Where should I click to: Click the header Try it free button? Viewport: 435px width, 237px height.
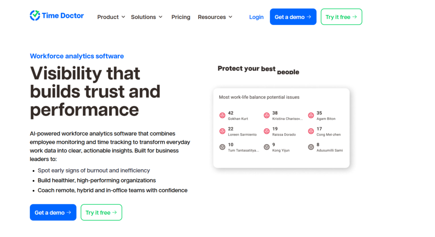click(341, 17)
